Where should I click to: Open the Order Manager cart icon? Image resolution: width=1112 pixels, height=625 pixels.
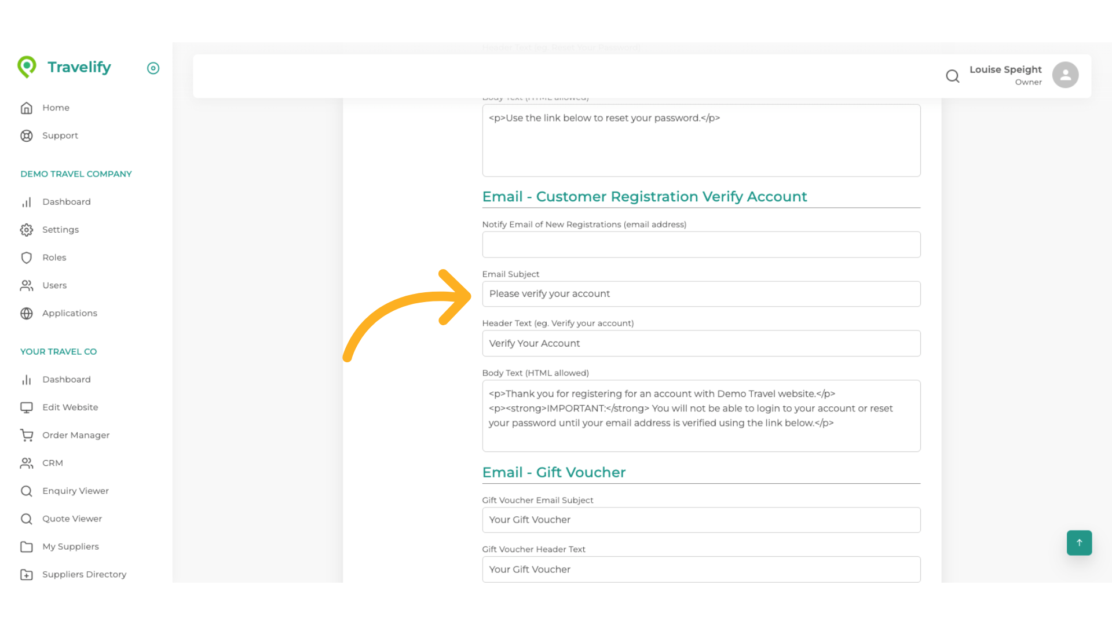27,435
